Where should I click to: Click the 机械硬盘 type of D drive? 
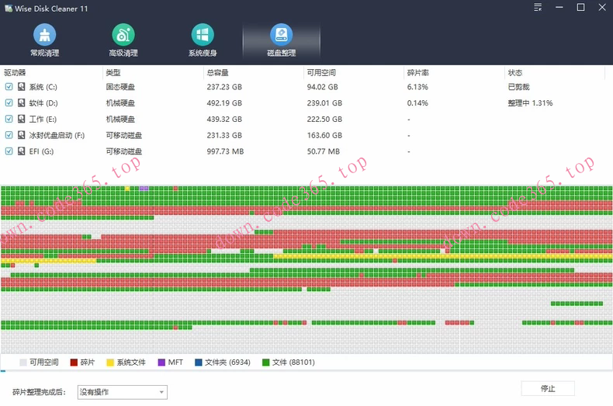[x=120, y=103]
